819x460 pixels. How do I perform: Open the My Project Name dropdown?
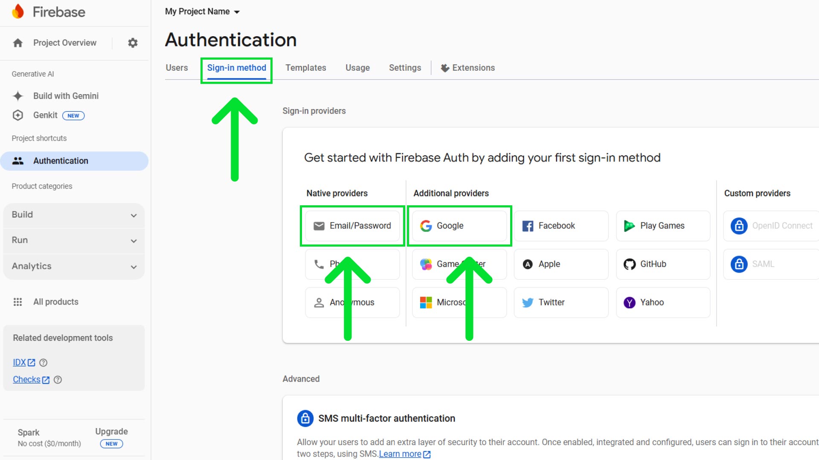(202, 11)
